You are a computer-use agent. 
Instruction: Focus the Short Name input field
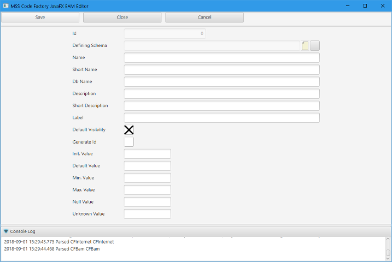221,70
